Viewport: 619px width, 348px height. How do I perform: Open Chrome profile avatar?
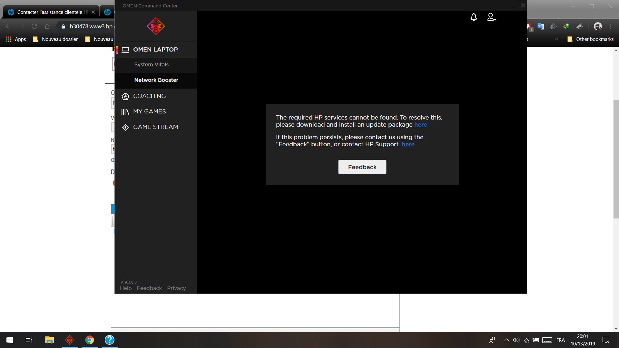click(x=598, y=26)
